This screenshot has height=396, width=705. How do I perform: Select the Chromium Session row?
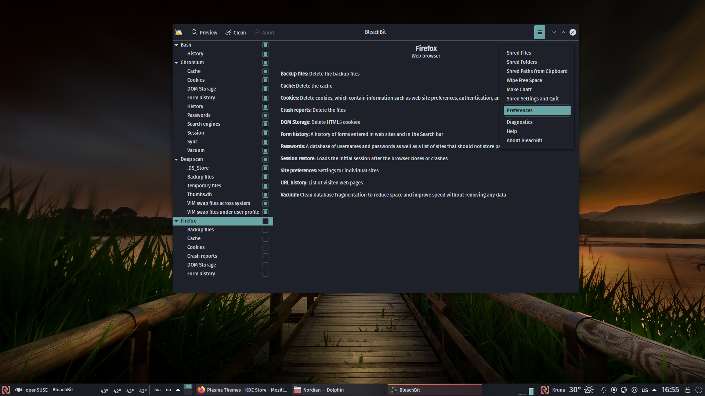click(x=223, y=133)
